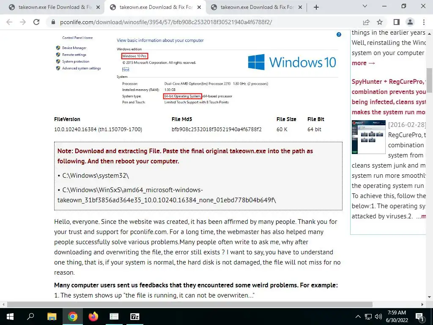Click the '64 bit' file bit value
This screenshot has width=433, height=325.
point(314,129)
